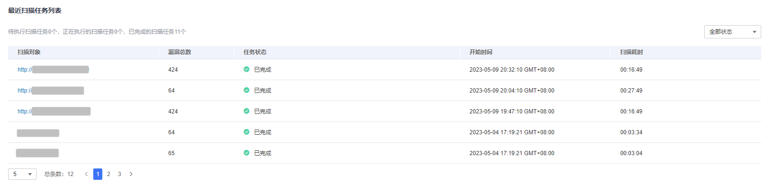Click green completed icon in first row

tap(246, 69)
